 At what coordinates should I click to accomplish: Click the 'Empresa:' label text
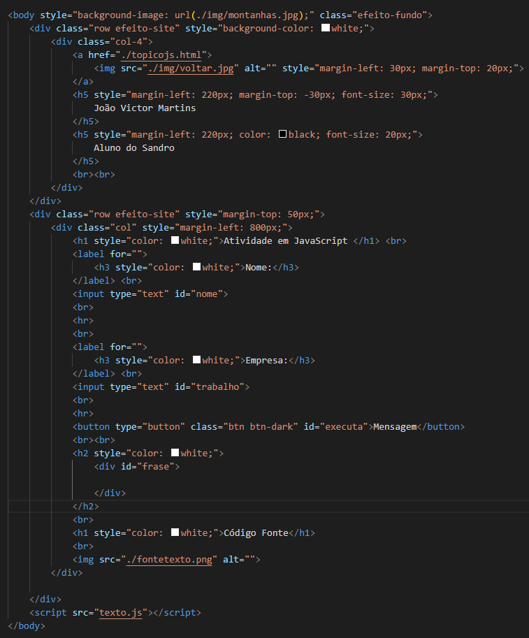pyautogui.click(x=266, y=361)
